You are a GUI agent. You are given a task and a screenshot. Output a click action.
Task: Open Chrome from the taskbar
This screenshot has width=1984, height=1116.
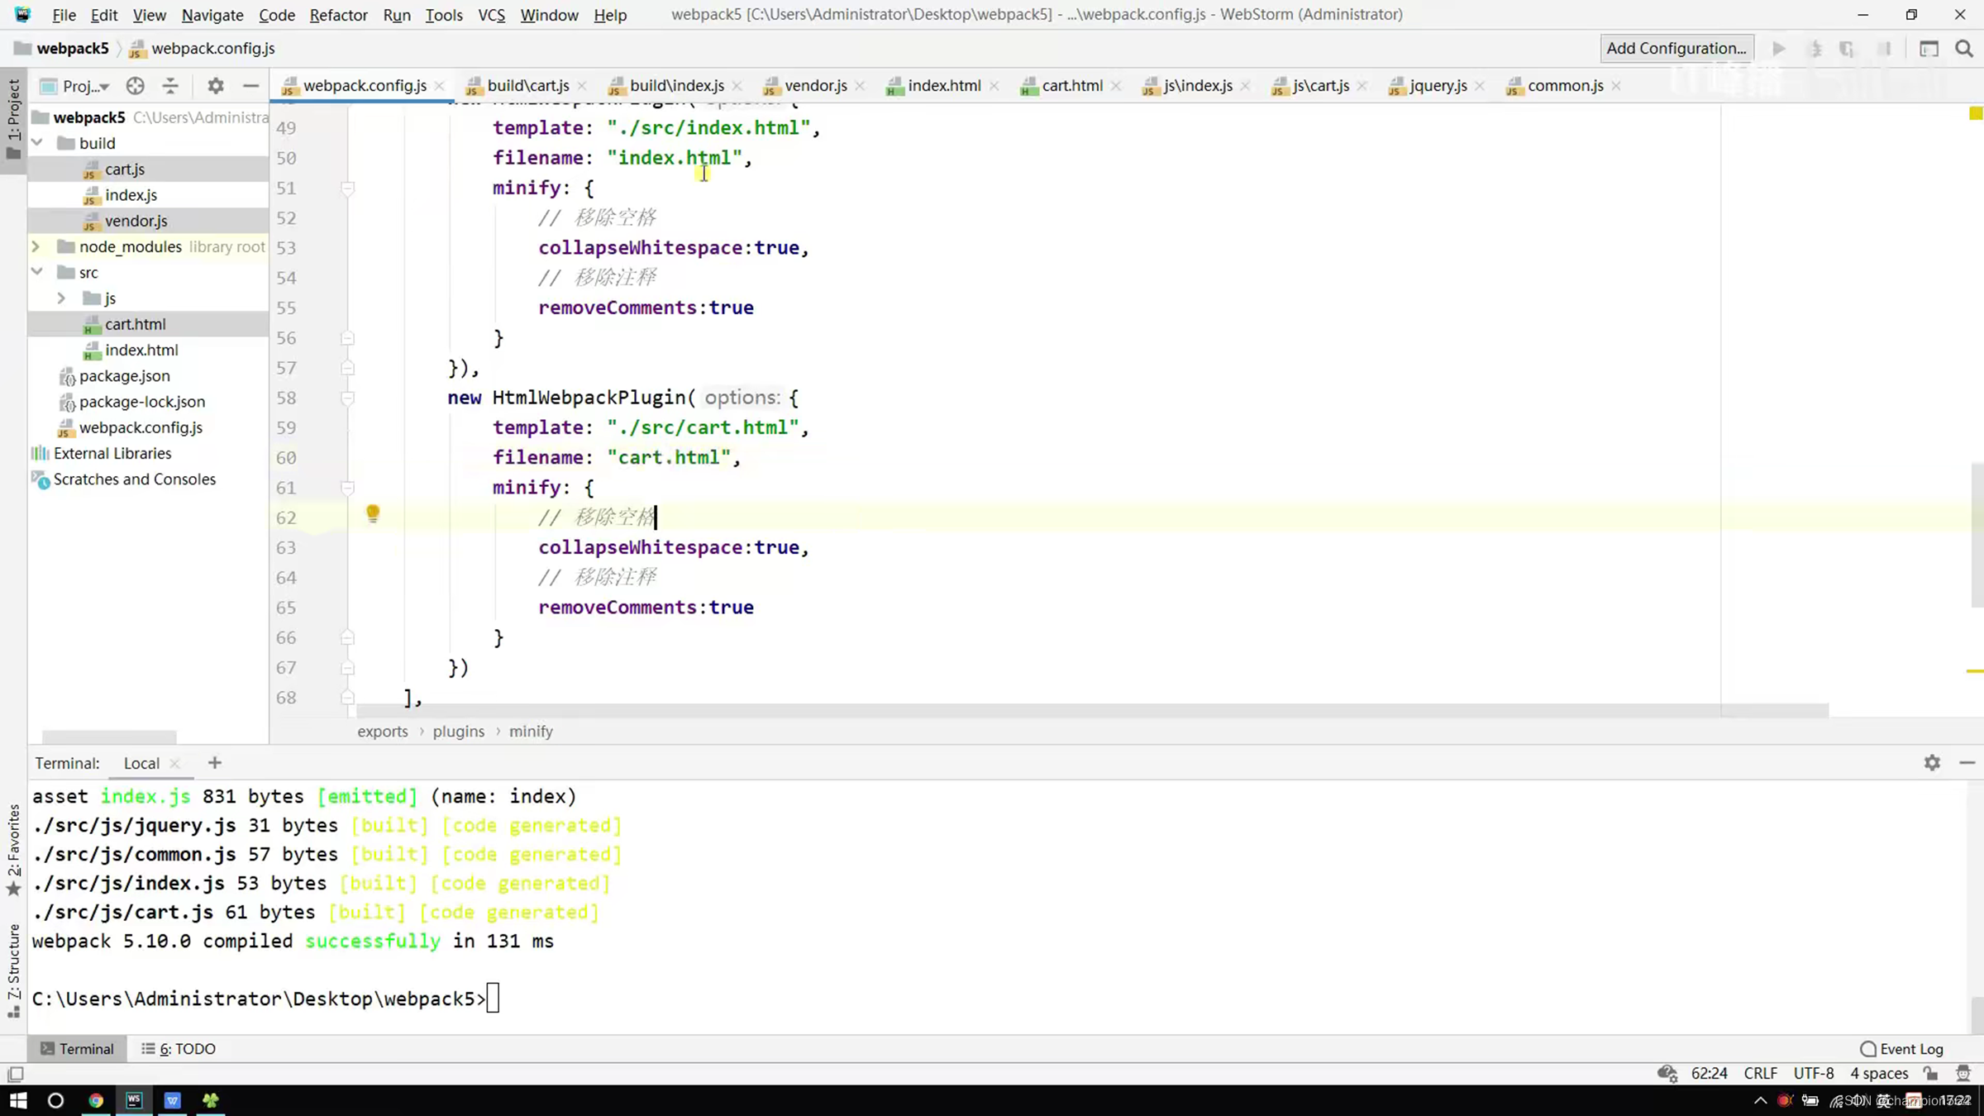click(96, 1100)
